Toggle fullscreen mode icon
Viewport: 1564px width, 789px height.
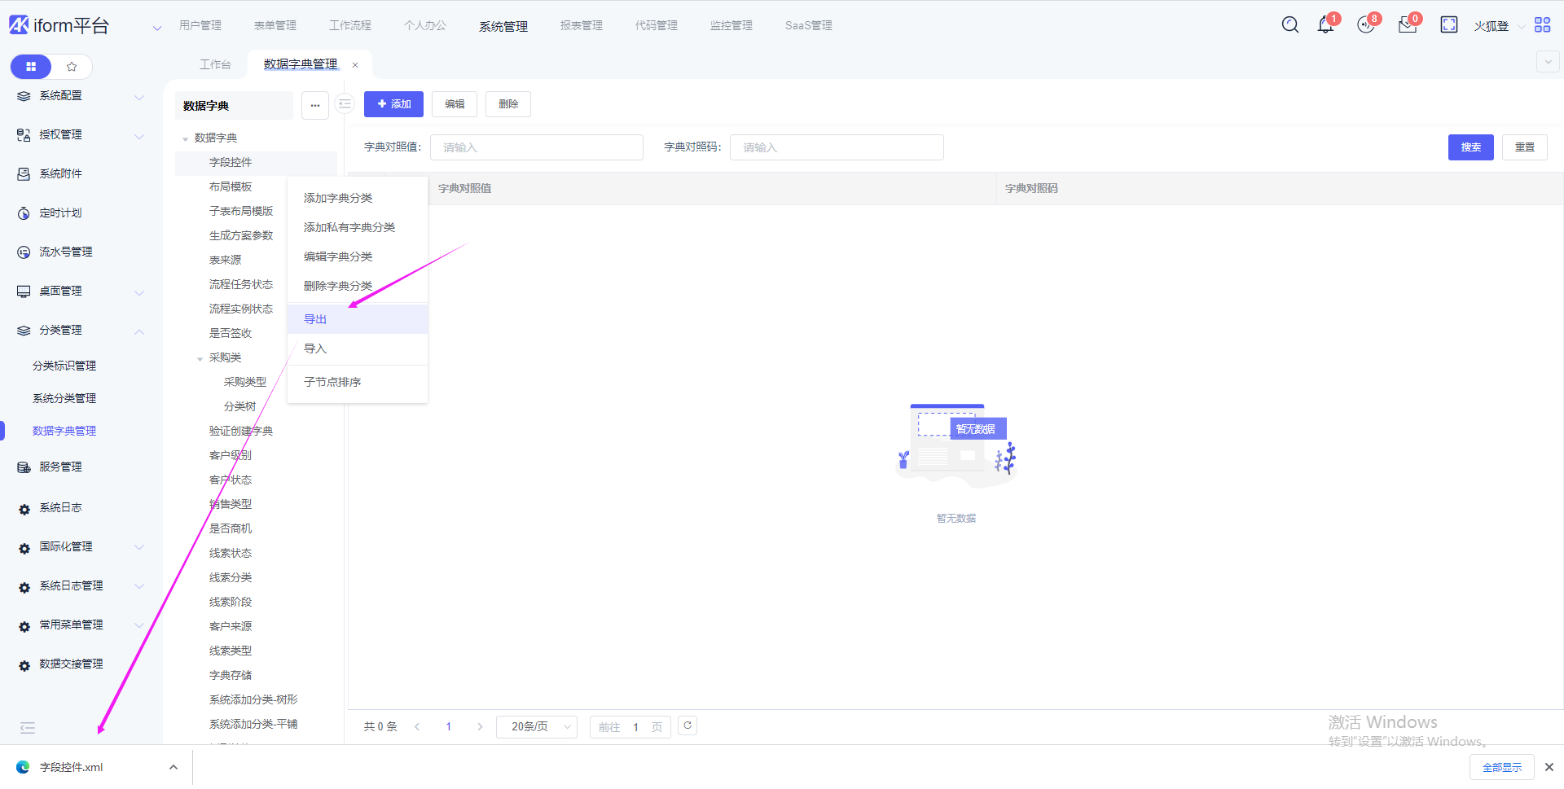pyautogui.click(x=1448, y=25)
